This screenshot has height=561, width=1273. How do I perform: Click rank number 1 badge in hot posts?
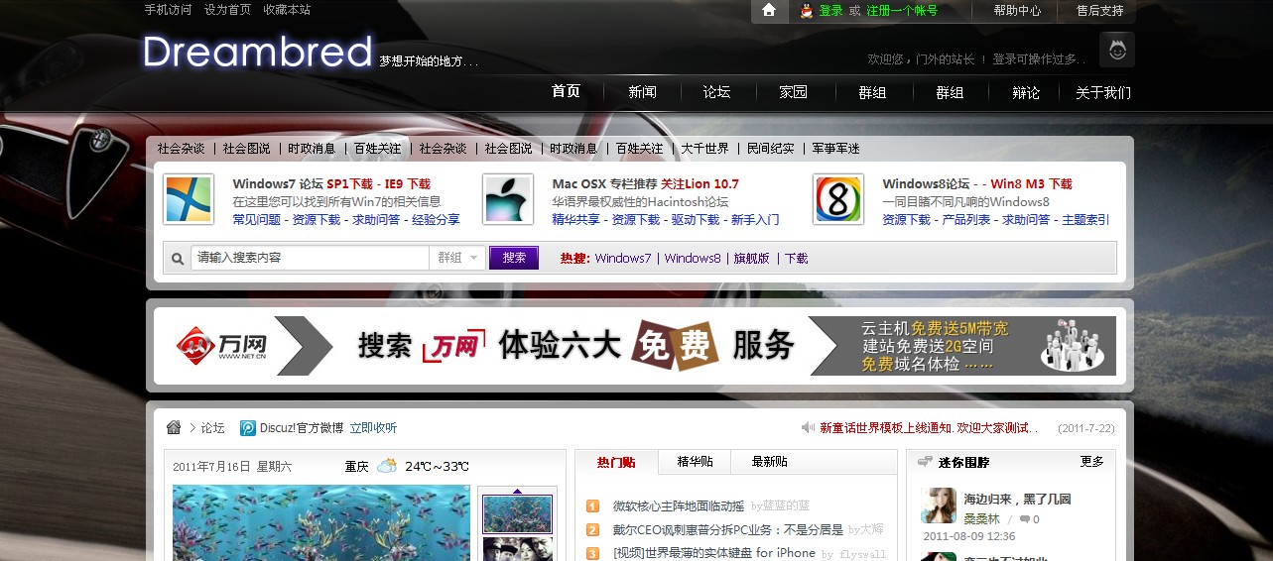(592, 506)
